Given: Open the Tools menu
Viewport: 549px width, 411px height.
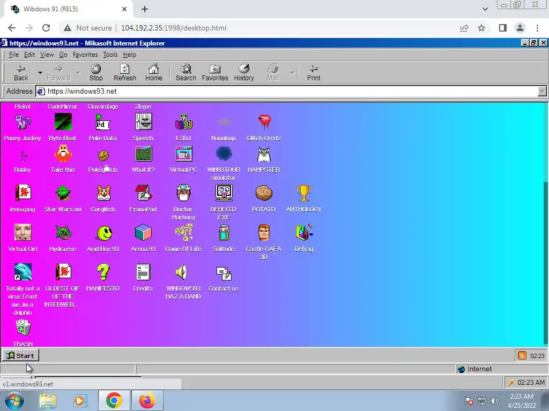Looking at the screenshot, I should pyautogui.click(x=110, y=55).
